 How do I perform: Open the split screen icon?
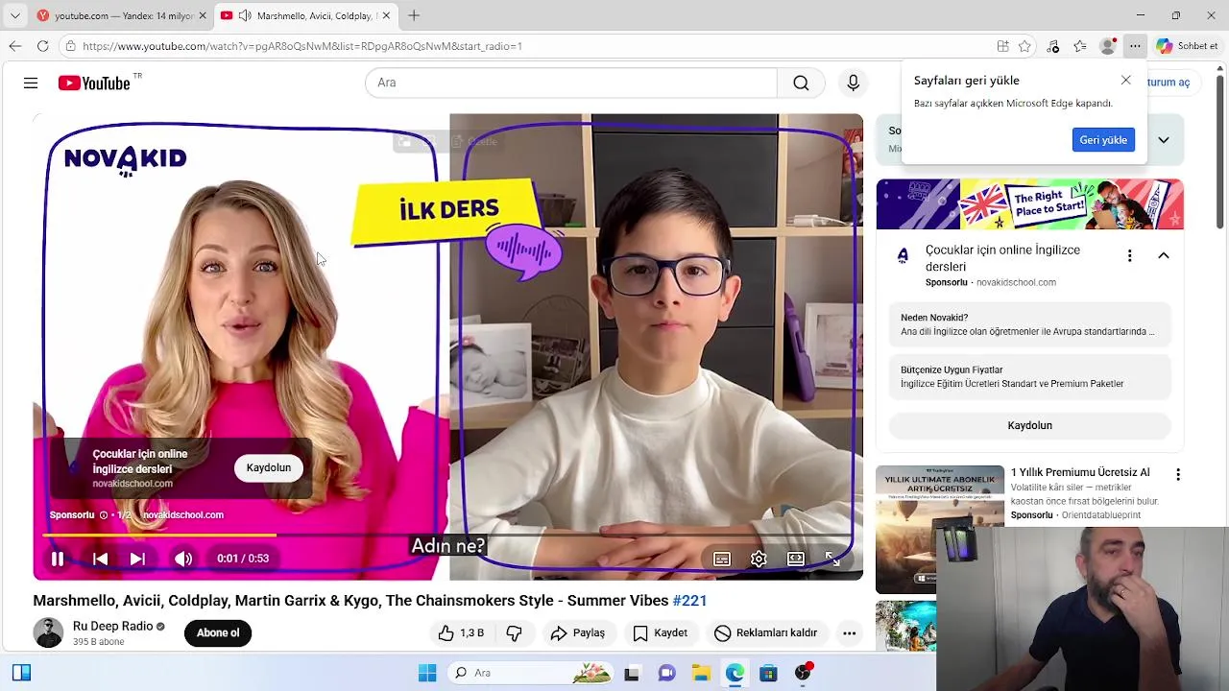[1002, 46]
